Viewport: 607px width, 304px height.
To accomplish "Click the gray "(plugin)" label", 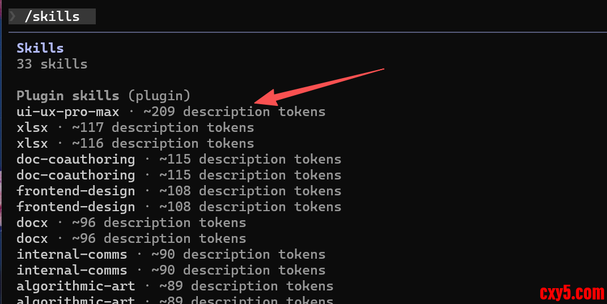I will 159,96.
